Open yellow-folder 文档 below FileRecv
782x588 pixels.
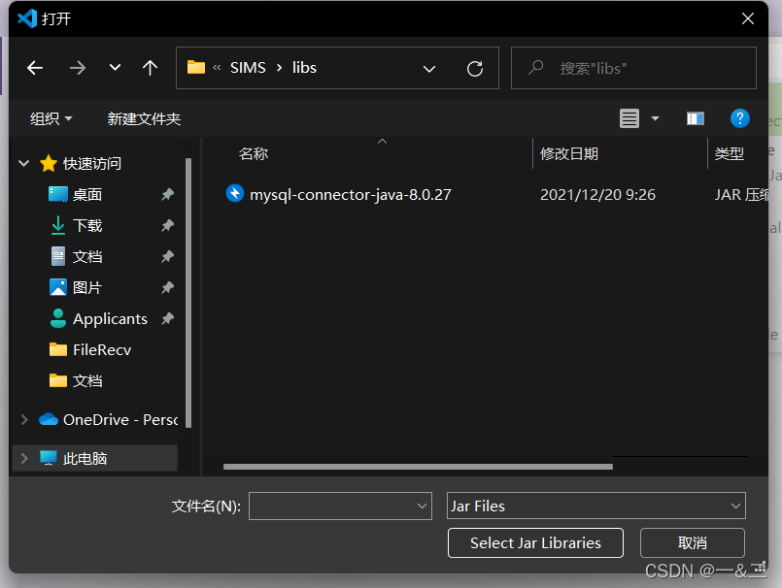87,380
